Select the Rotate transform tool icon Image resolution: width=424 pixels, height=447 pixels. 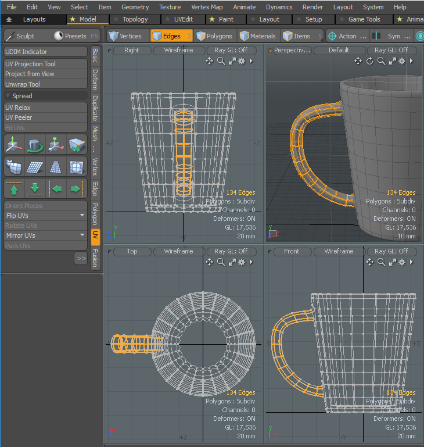click(x=35, y=144)
